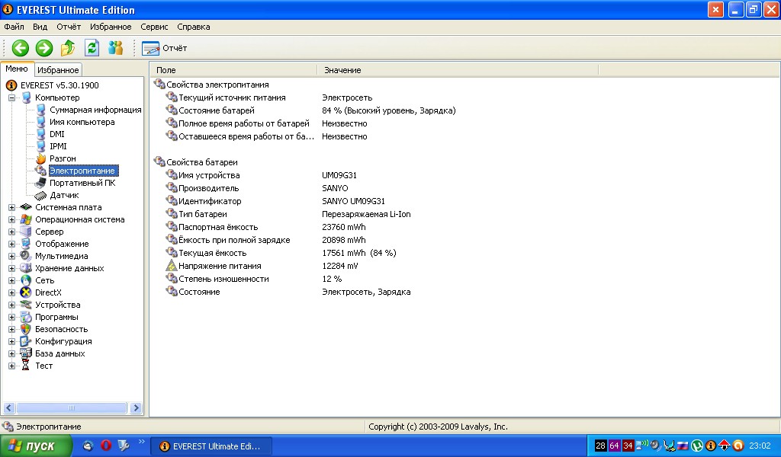781x457 pixels.
Task: Open the пуск Start button
Action: coord(37,446)
